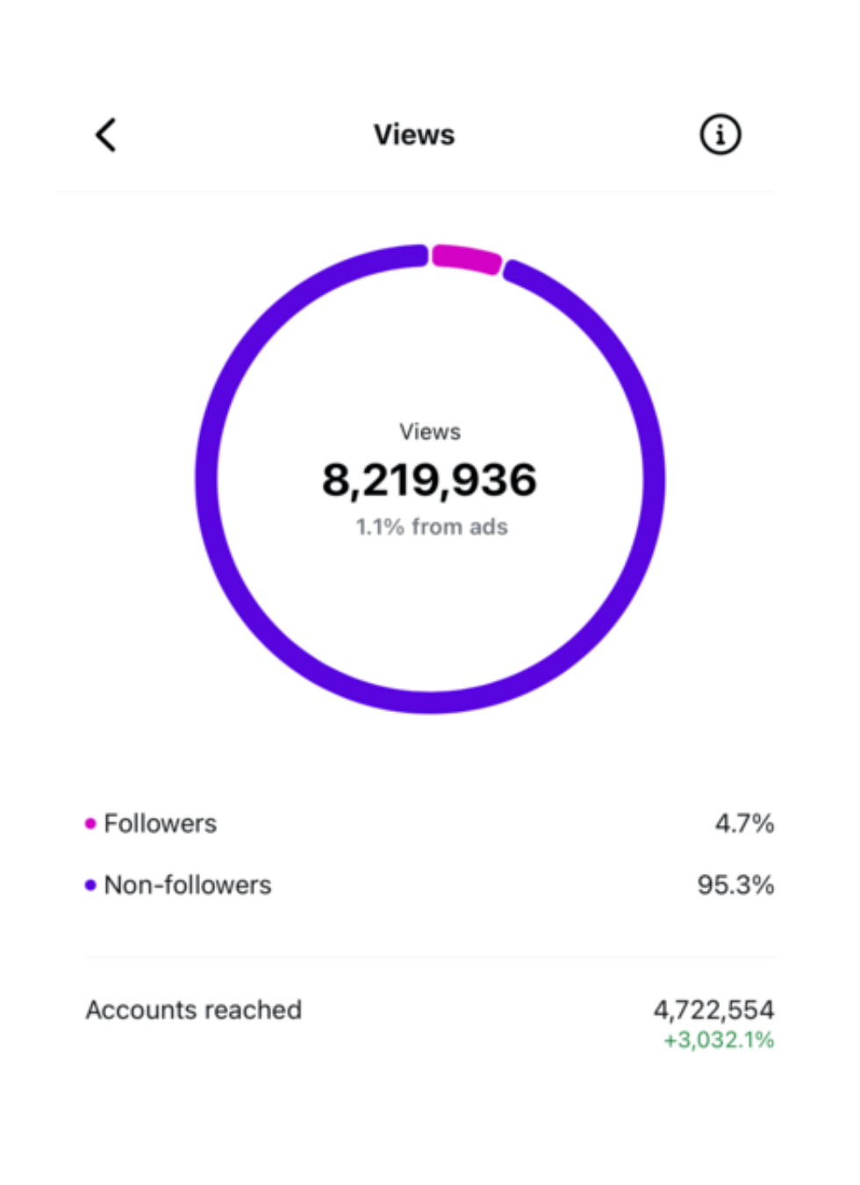Click the 4,722,554 accounts reached number
Screen dimensions: 860x1185
coord(713,1009)
